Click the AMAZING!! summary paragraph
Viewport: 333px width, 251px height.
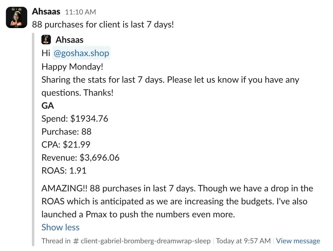click(x=177, y=201)
